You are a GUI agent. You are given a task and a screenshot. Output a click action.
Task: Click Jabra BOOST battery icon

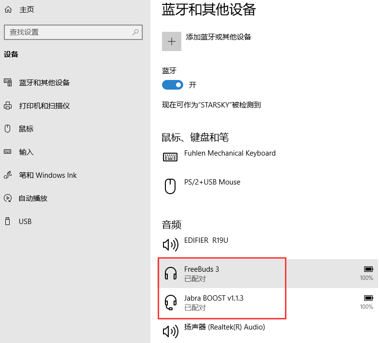[368, 298]
